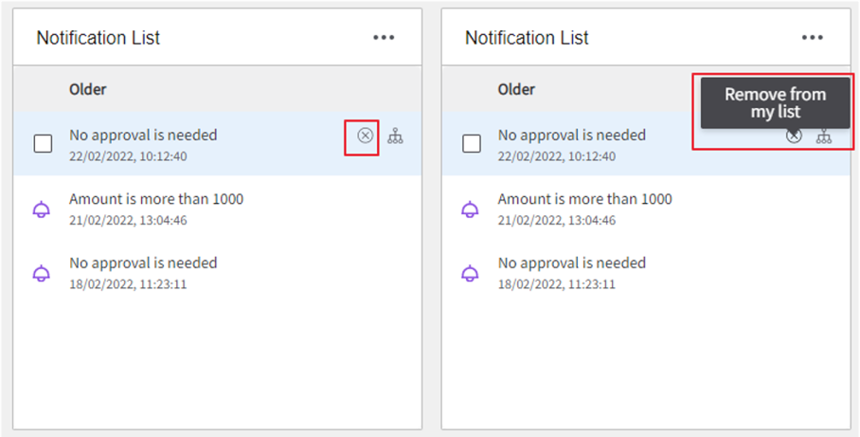This screenshot has width=860, height=437.
Task: Click the 'Remove from my list' tooltip
Action: [x=776, y=102]
